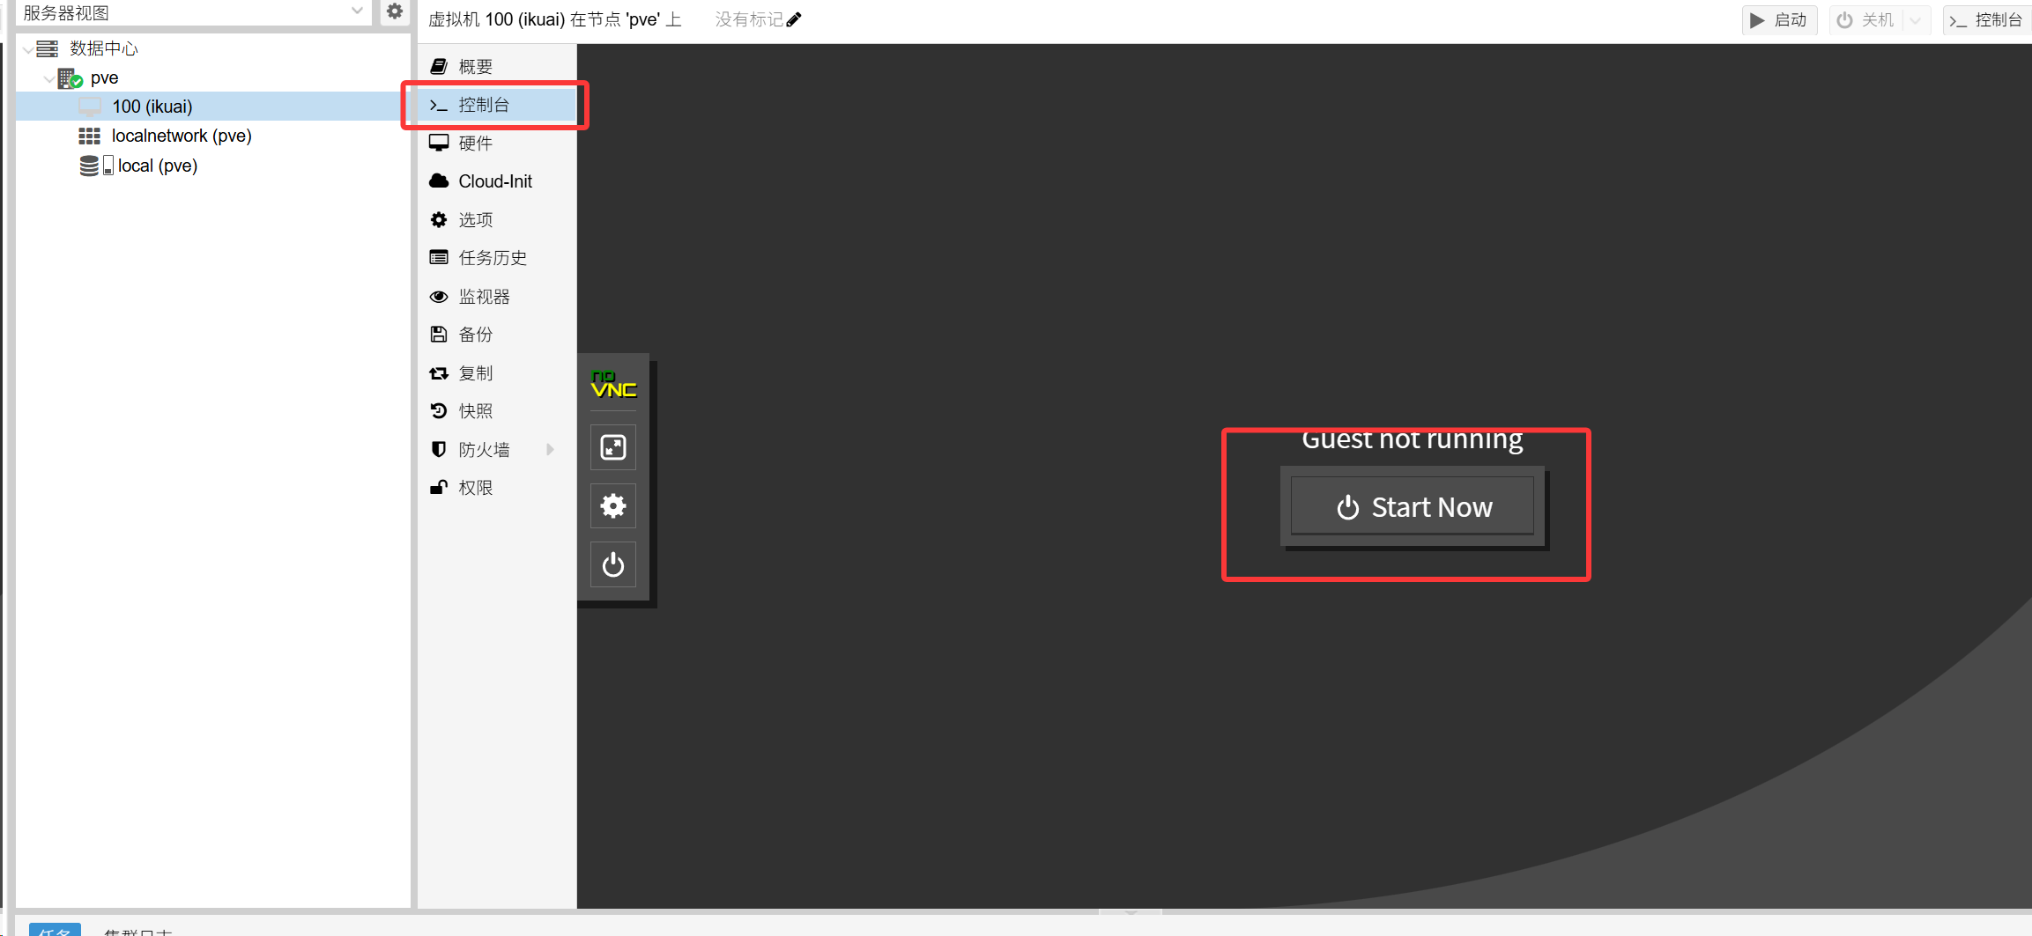2032x936 pixels.
Task: Open the 服务器视图 view dropdown
Action: pos(357,11)
